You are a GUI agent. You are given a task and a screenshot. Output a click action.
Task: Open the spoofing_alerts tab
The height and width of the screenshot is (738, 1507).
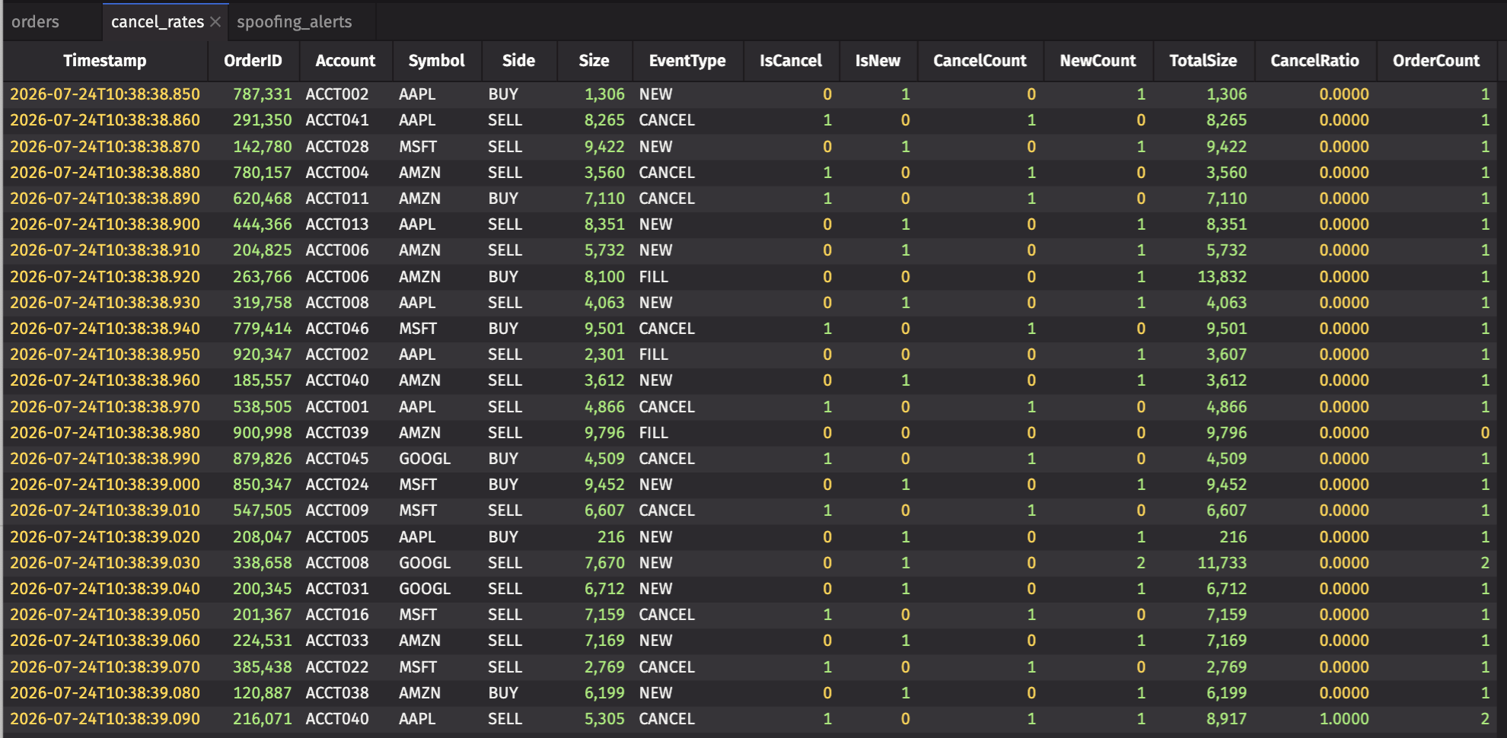tap(295, 21)
